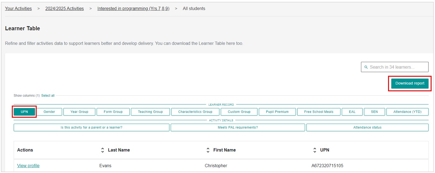Click the Search in 34 learners field

tap(396, 67)
